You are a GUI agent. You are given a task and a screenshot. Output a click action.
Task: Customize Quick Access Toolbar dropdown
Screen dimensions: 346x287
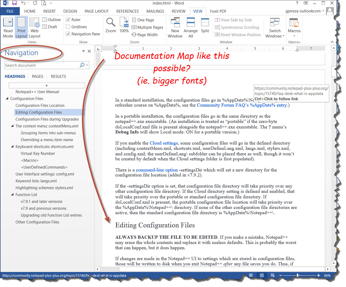pyautogui.click(x=51, y=3)
